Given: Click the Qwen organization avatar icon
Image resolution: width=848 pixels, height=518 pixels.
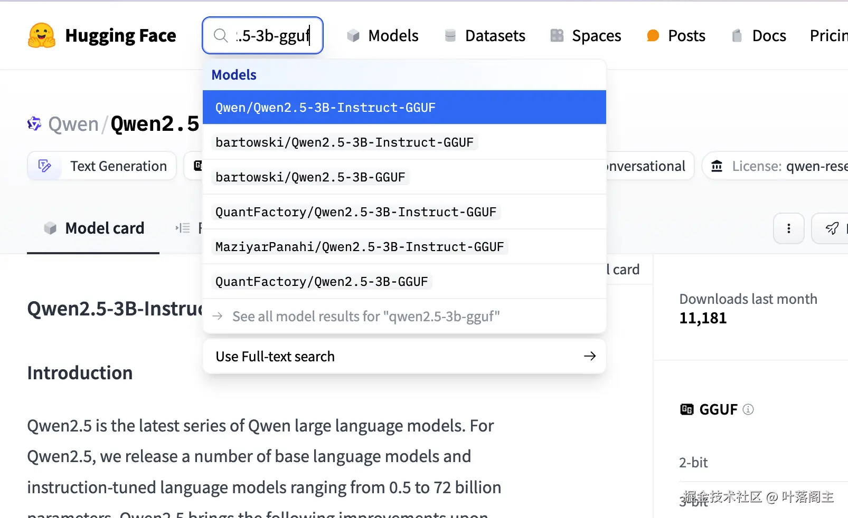Looking at the screenshot, I should (x=34, y=123).
